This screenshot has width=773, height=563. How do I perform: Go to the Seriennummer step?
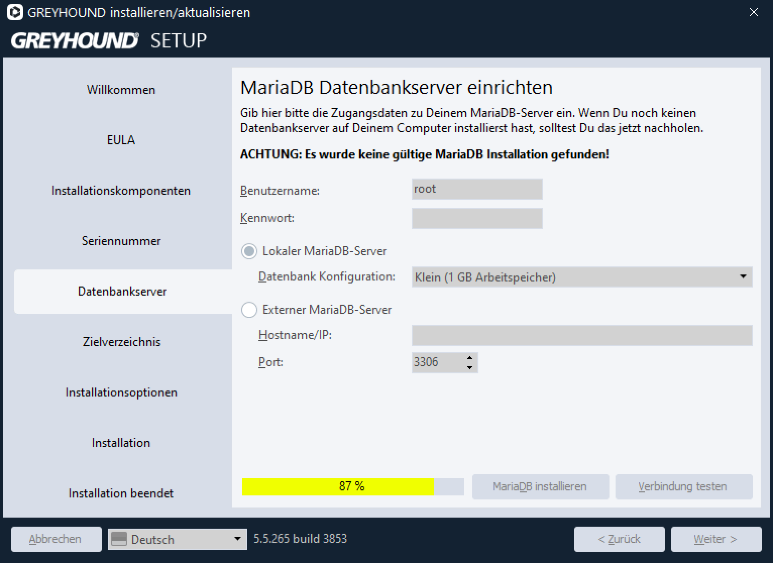[121, 241]
